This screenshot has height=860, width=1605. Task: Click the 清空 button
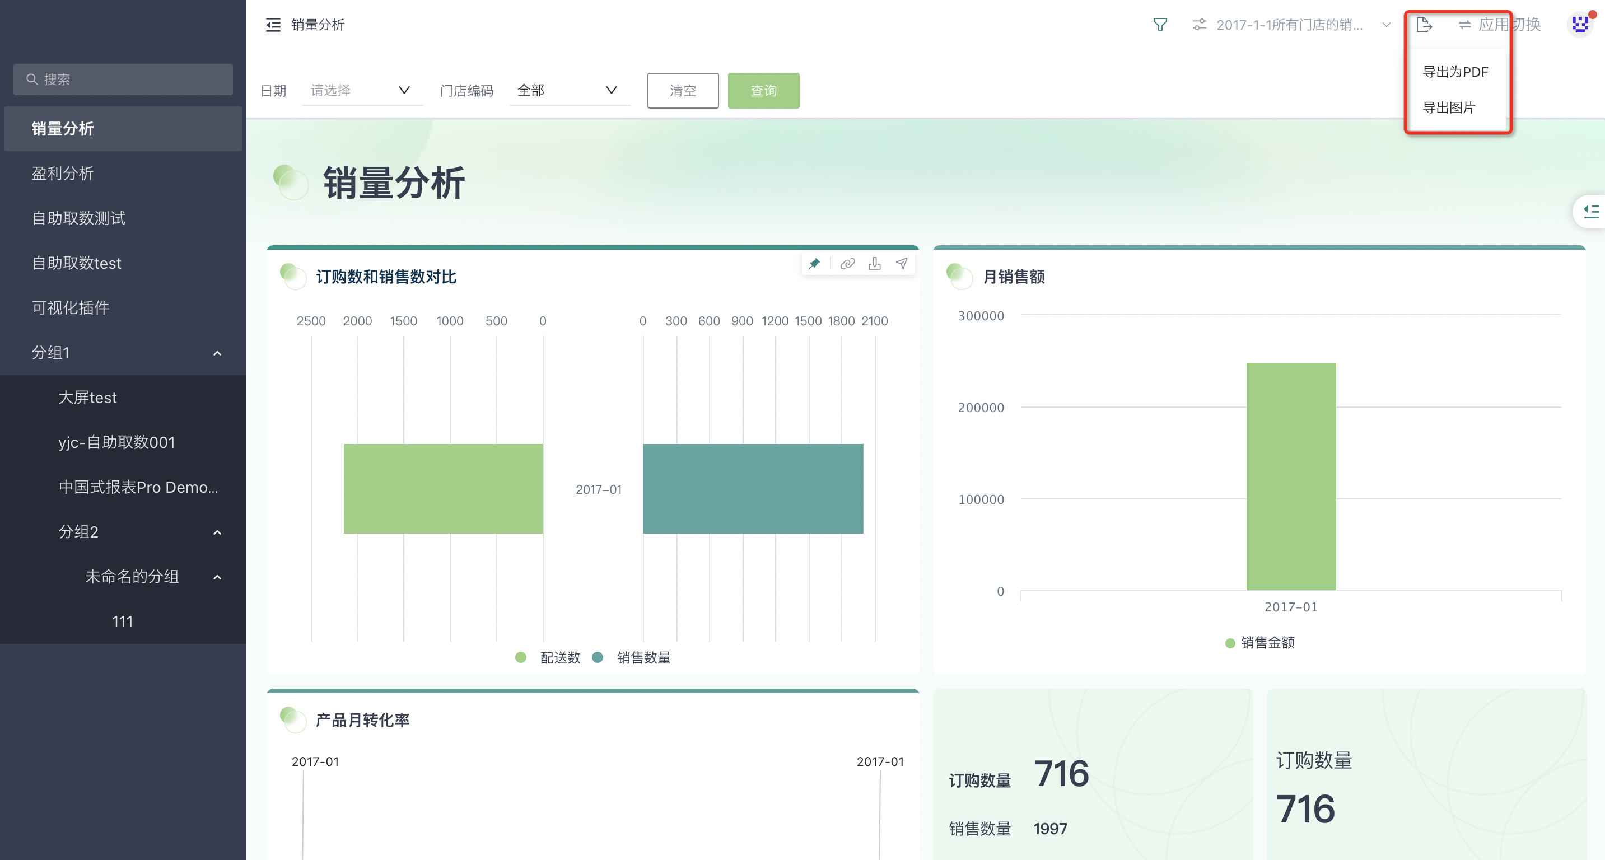[682, 91]
